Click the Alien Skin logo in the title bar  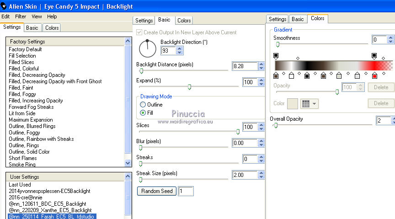tap(4, 6)
